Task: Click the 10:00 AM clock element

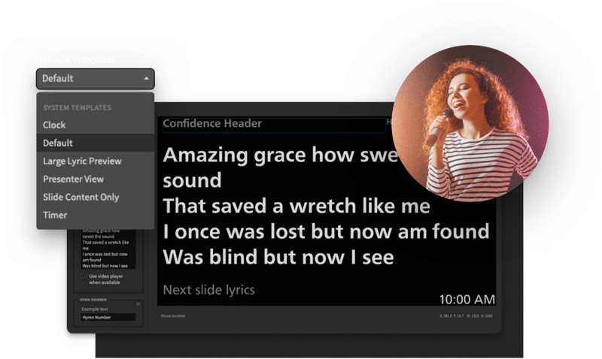Action: tap(466, 298)
